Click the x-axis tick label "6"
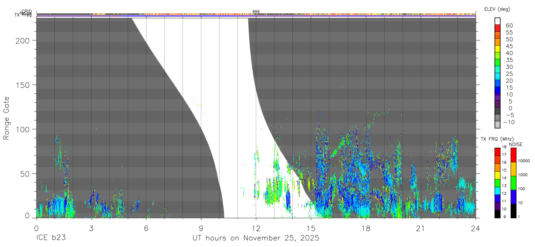 (146, 228)
